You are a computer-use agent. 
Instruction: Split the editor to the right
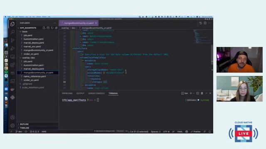pos(205,23)
